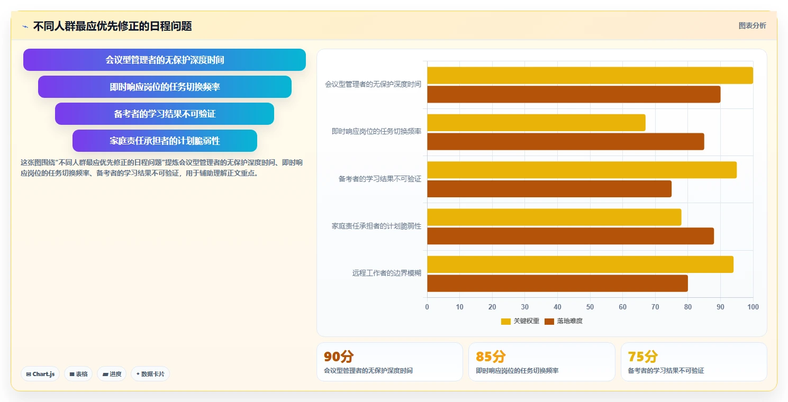Image resolution: width=788 pixels, height=402 pixels.
Task: Click axis label 备考者的学习结果不可验证
Action: coord(380,179)
